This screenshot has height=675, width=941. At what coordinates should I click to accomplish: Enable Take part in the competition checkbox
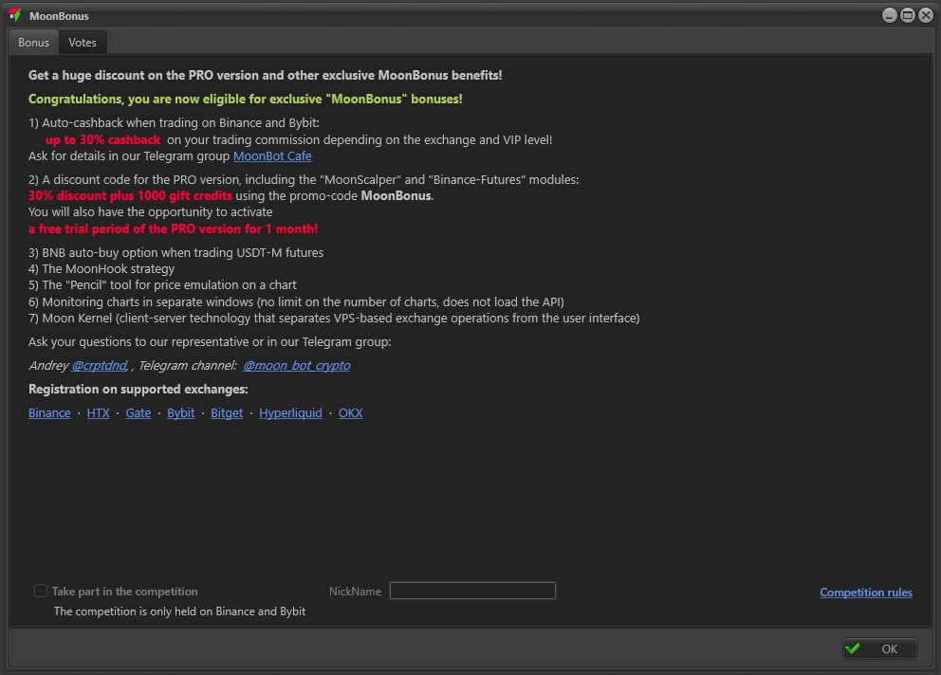pyautogui.click(x=41, y=591)
